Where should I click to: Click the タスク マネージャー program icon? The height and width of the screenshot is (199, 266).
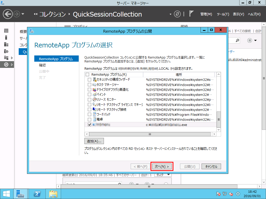coord(95,84)
